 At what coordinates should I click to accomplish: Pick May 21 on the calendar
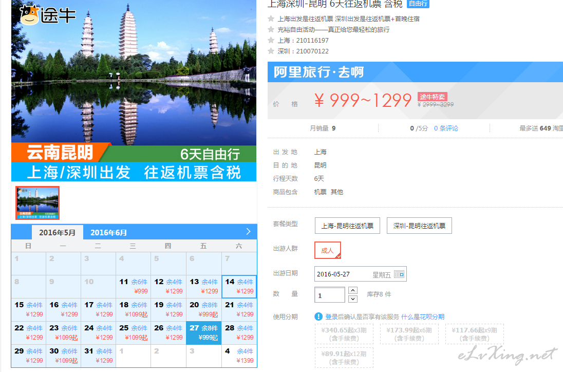tap(239, 309)
